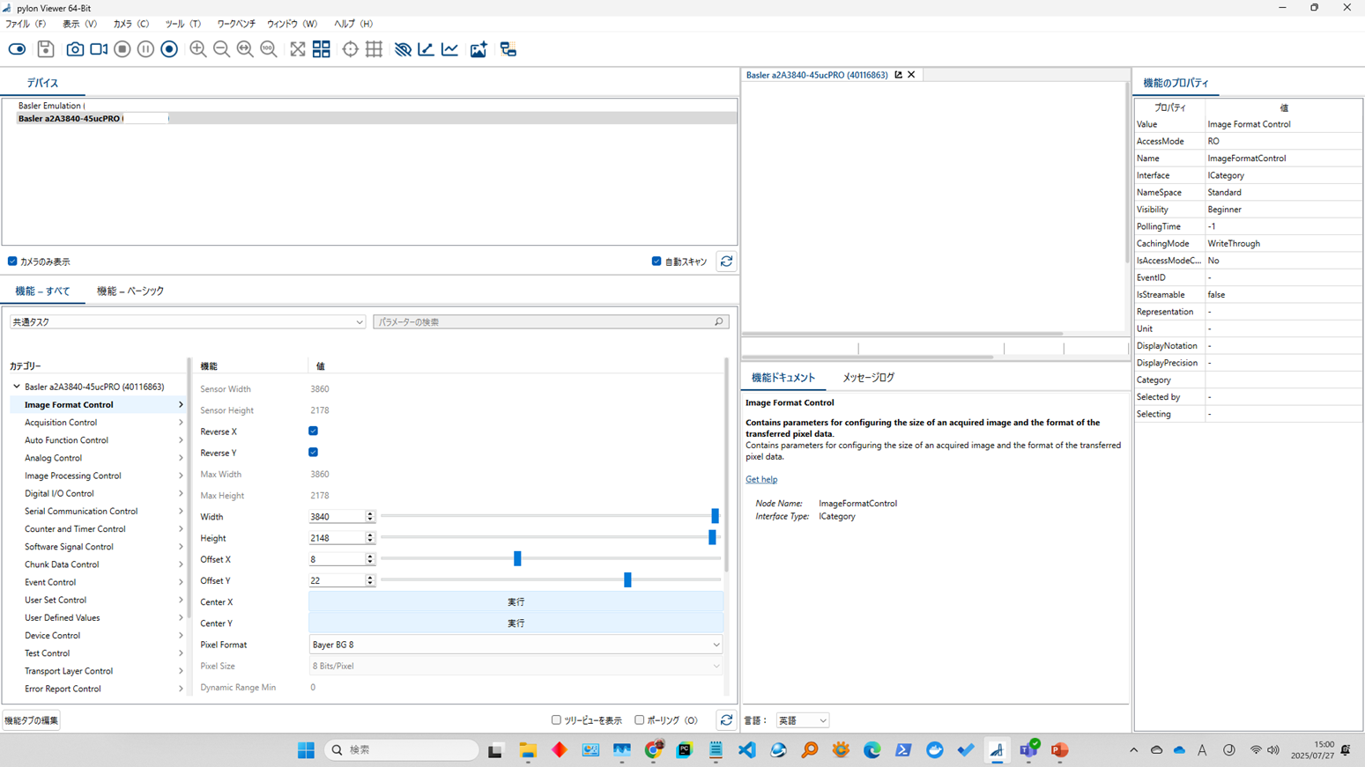The image size is (1365, 767).
Task: Start continuous shot with video camera icon
Action: point(99,49)
